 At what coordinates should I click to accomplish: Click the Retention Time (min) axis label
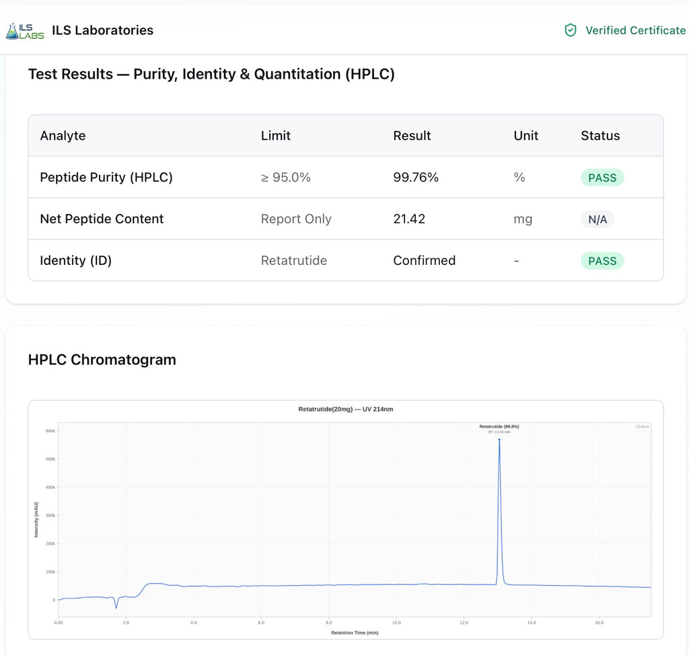pos(355,633)
